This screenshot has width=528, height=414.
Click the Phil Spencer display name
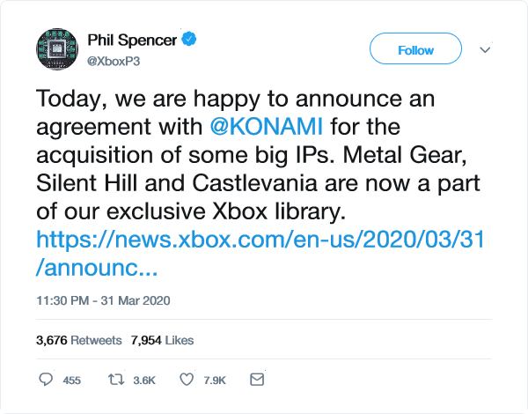point(133,41)
